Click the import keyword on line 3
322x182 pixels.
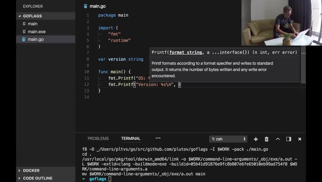click(106, 28)
